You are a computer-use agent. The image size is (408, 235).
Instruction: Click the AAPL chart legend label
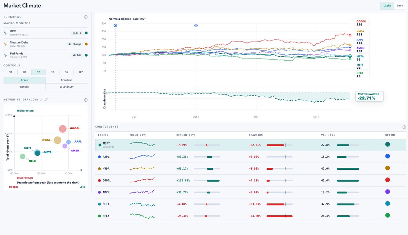click(362, 41)
